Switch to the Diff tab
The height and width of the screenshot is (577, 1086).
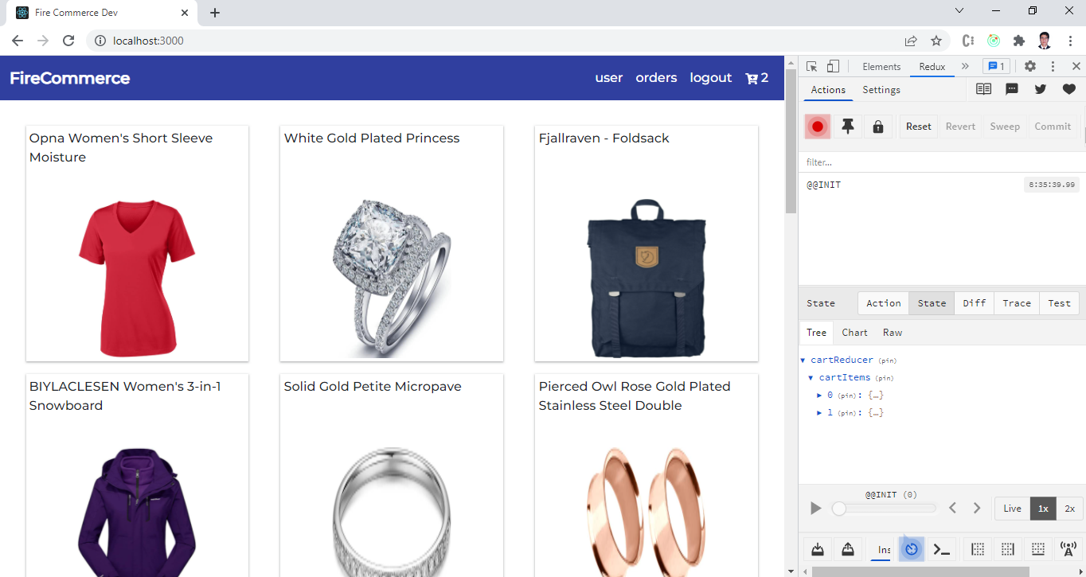point(974,302)
